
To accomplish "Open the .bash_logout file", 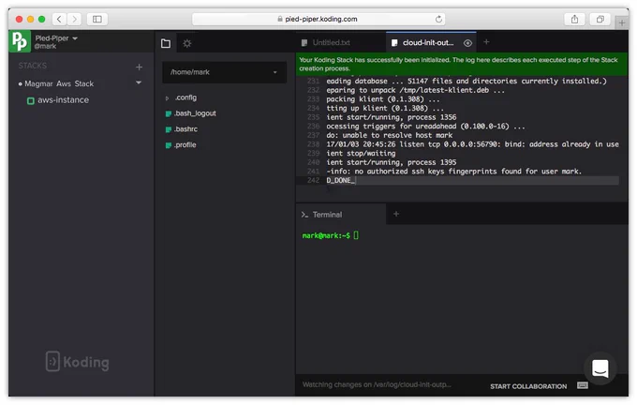I will point(195,113).
